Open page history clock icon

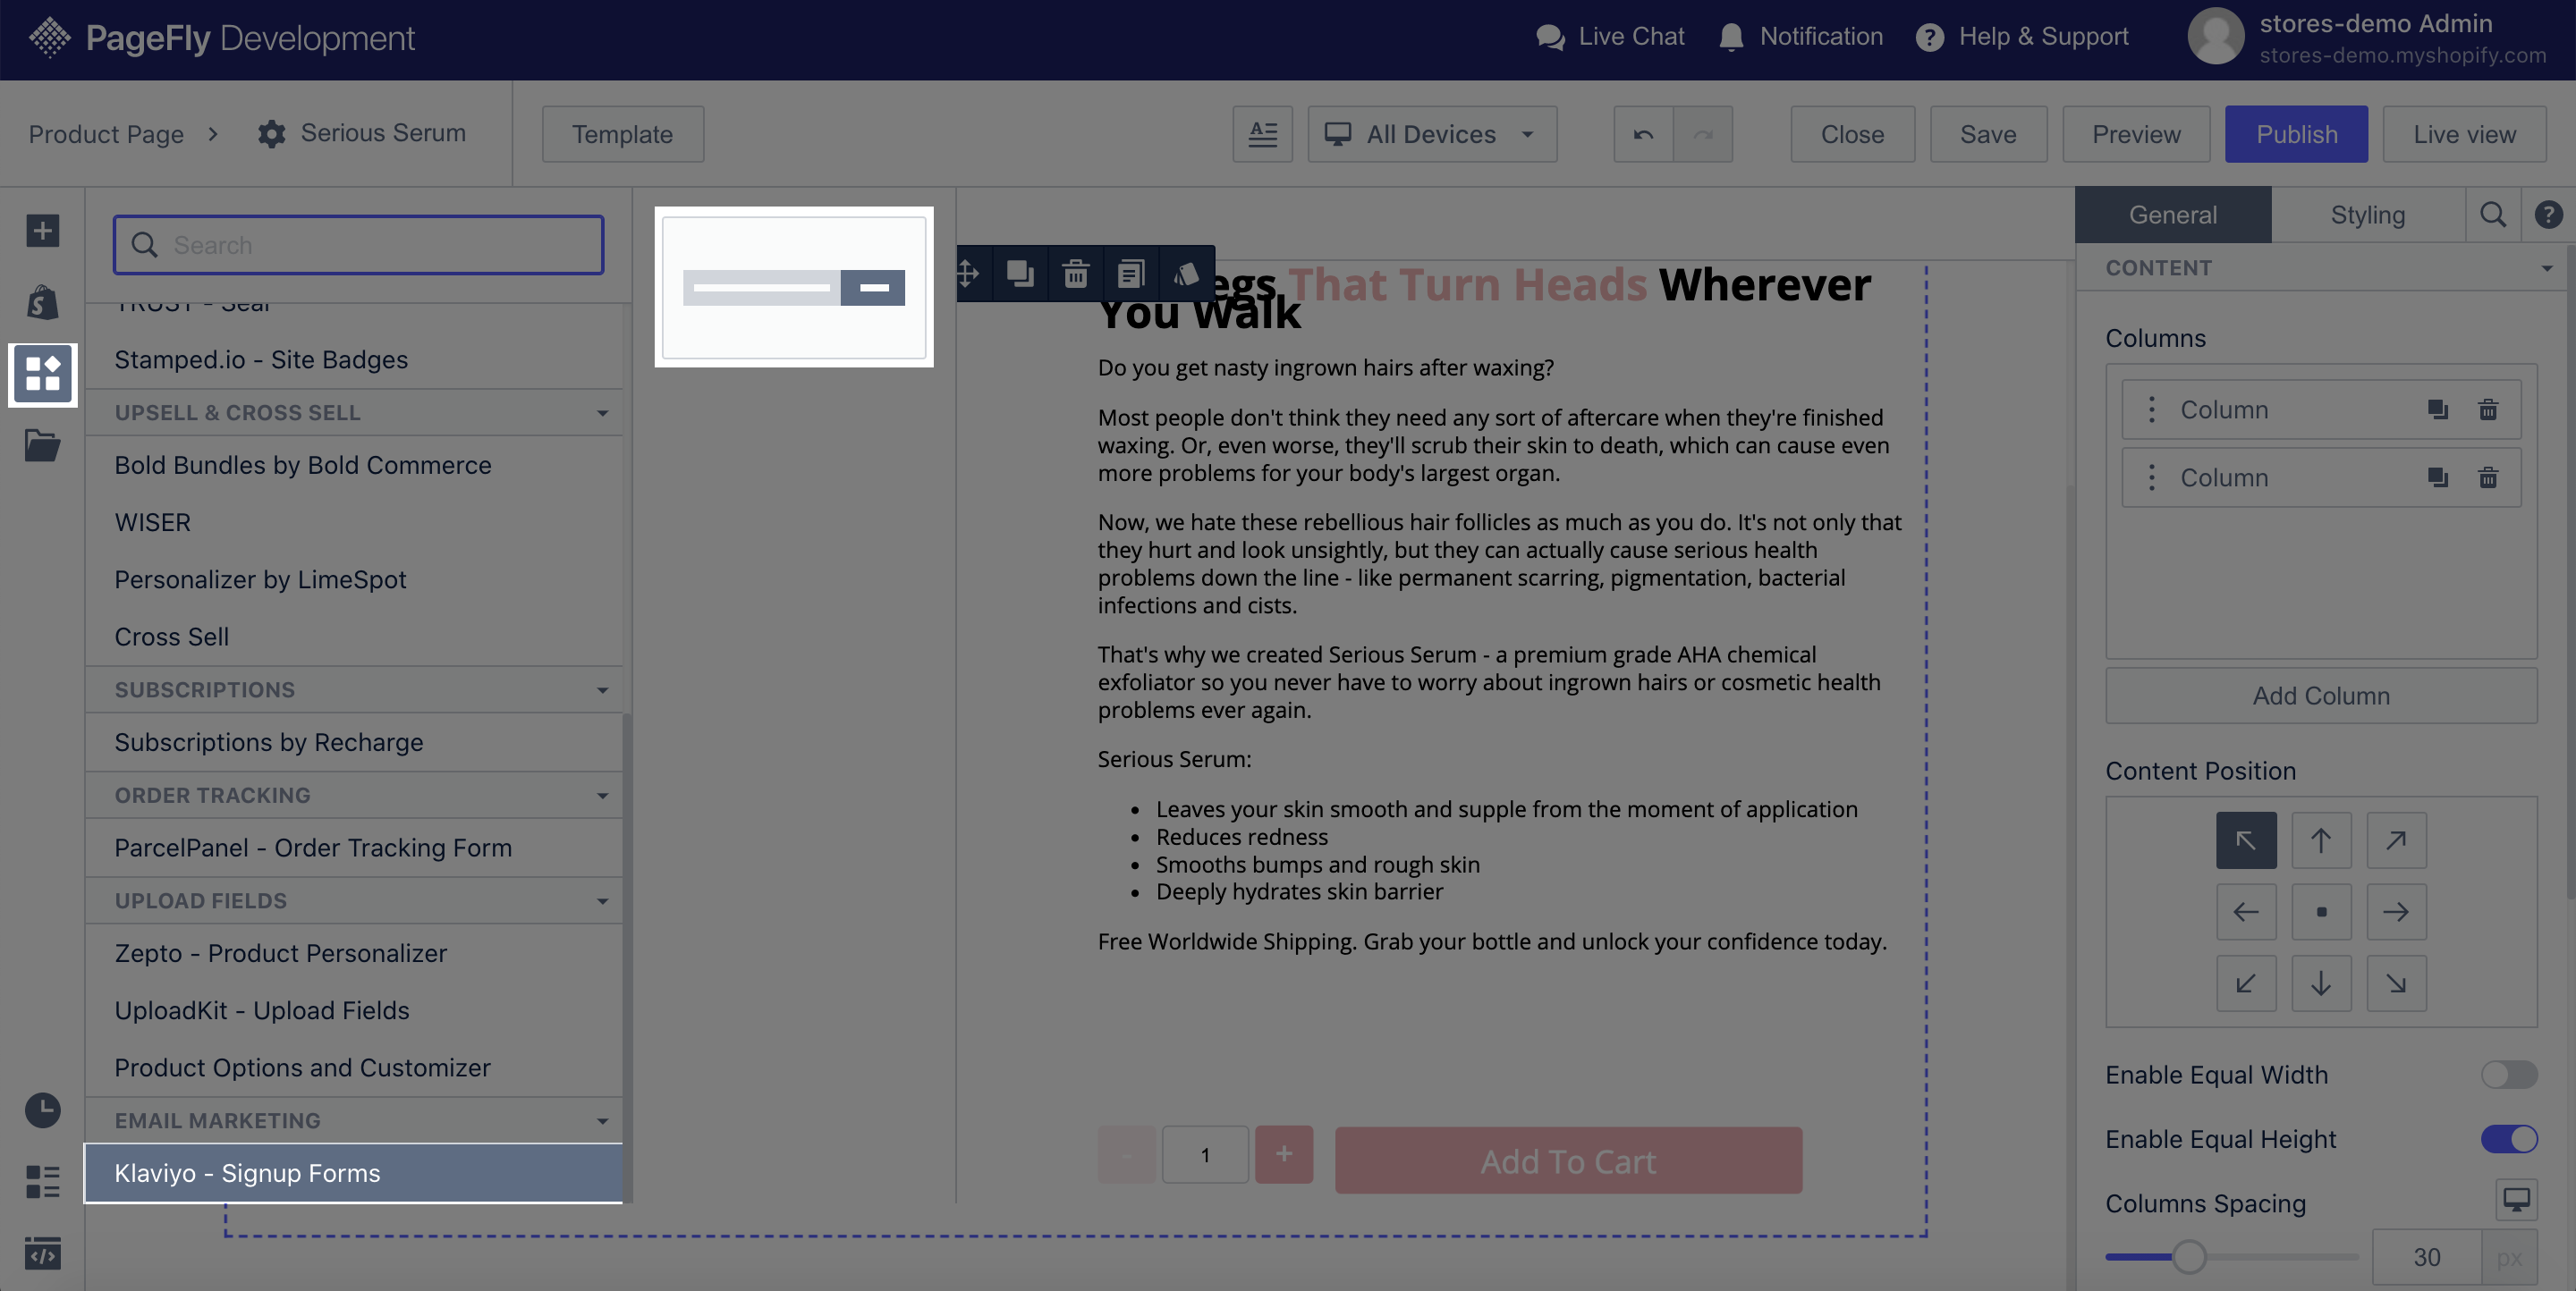coord(42,1110)
